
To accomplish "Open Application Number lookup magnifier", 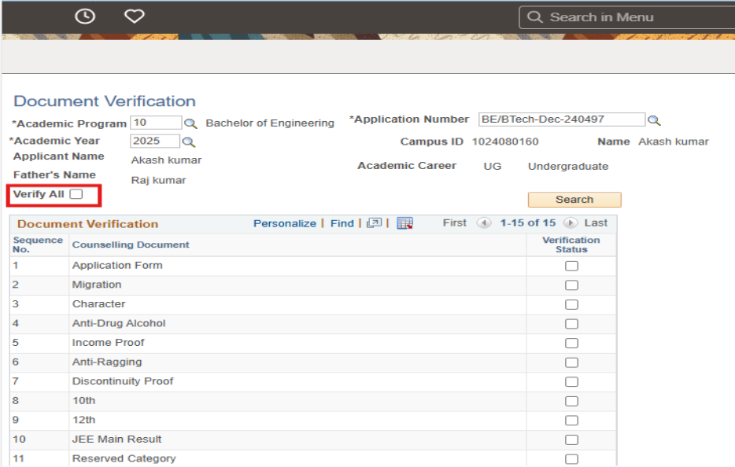I will click(654, 121).
